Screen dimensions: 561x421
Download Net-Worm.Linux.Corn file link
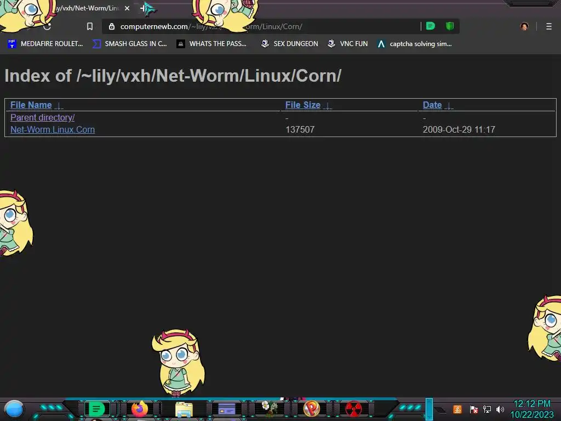pos(53,129)
